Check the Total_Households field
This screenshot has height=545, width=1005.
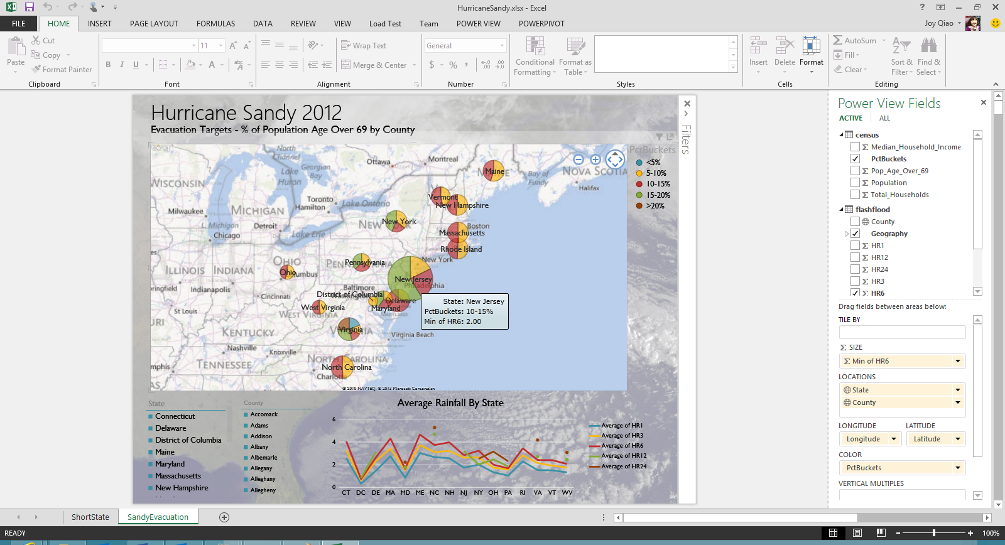(855, 195)
